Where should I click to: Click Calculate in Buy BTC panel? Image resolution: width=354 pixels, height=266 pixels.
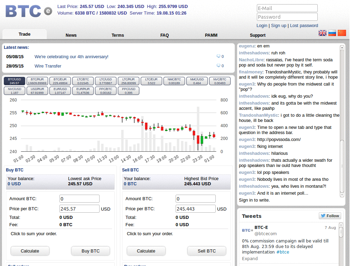tap(30, 251)
